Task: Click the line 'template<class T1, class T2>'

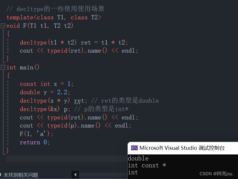Action: click(x=54, y=17)
